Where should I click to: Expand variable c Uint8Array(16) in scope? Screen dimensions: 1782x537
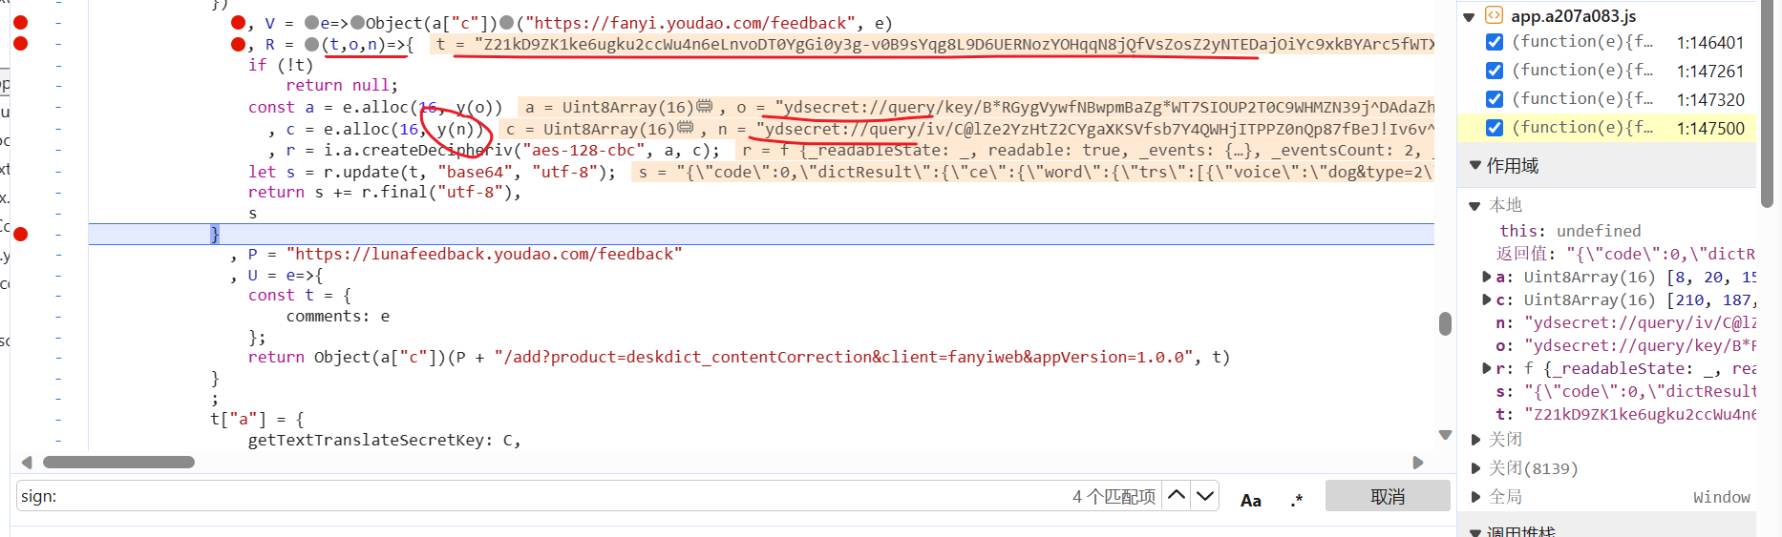click(x=1487, y=299)
